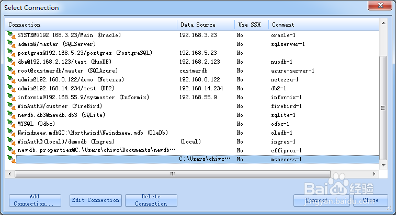The image size is (396, 215).
Task: Click the custmerdb data source cell
Action: pos(194,70)
